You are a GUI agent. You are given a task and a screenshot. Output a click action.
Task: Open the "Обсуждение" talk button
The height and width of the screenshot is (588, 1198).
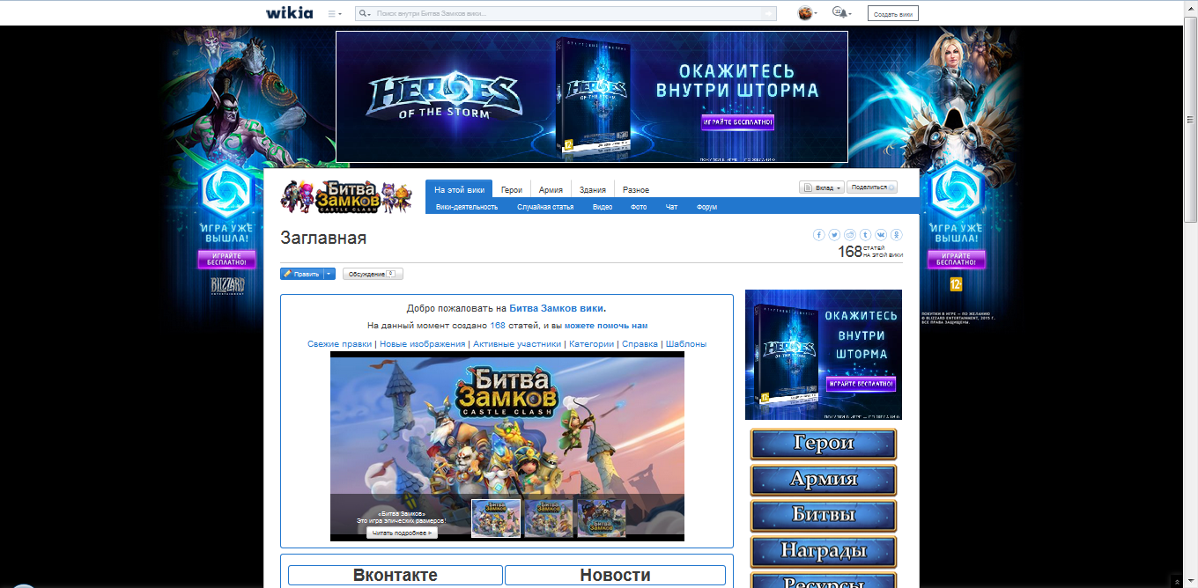pyautogui.click(x=373, y=274)
